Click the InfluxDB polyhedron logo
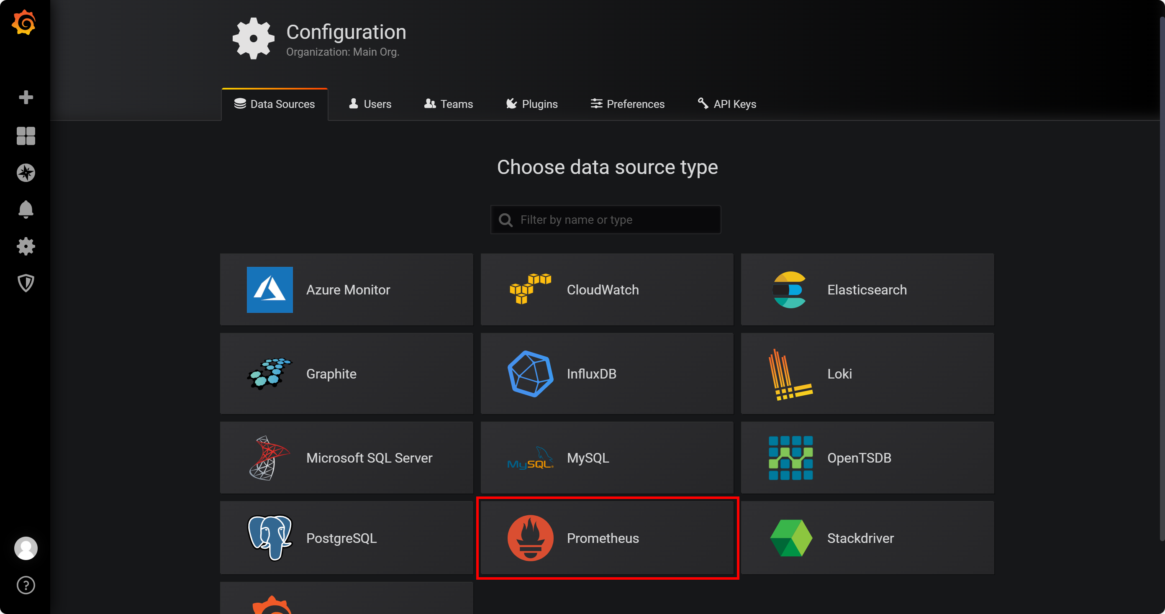This screenshot has height=614, width=1165. click(530, 374)
